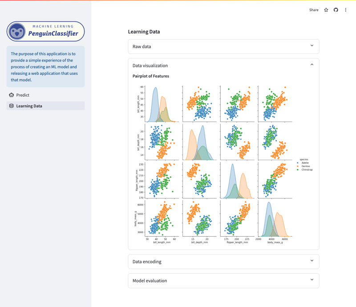356x307 pixels.
Task: Click the star favorite icon
Action: click(x=326, y=10)
